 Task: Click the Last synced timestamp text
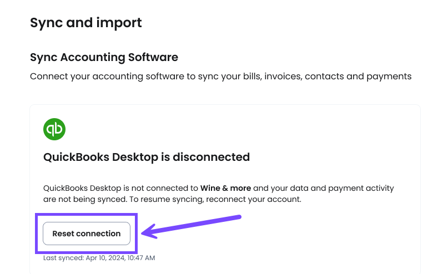[99, 258]
